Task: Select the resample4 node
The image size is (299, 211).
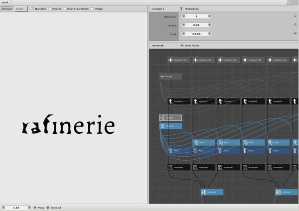Action: (253, 167)
